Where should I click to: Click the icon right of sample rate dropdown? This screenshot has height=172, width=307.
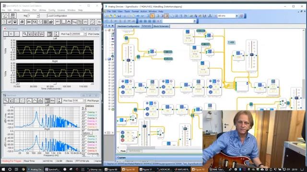pyautogui.click(x=242, y=16)
